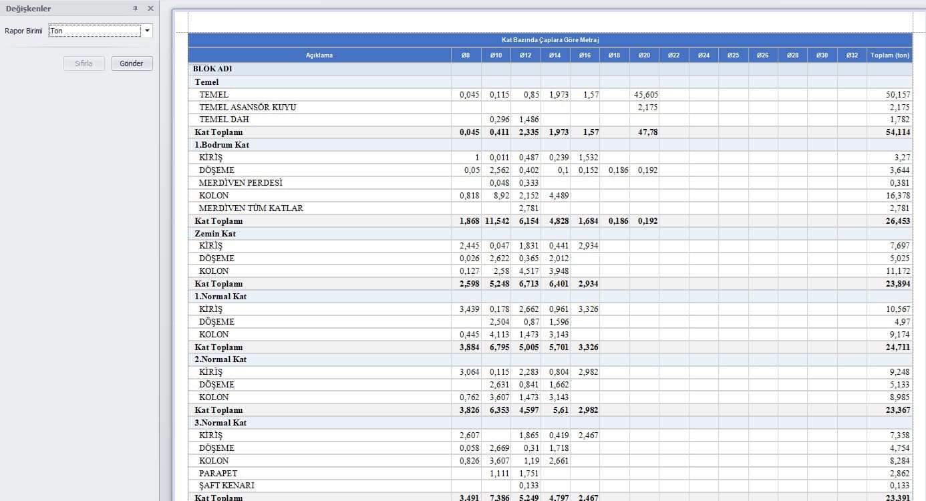
Task: Click the 1.Bodrum Kat group heading
Action: coord(222,145)
